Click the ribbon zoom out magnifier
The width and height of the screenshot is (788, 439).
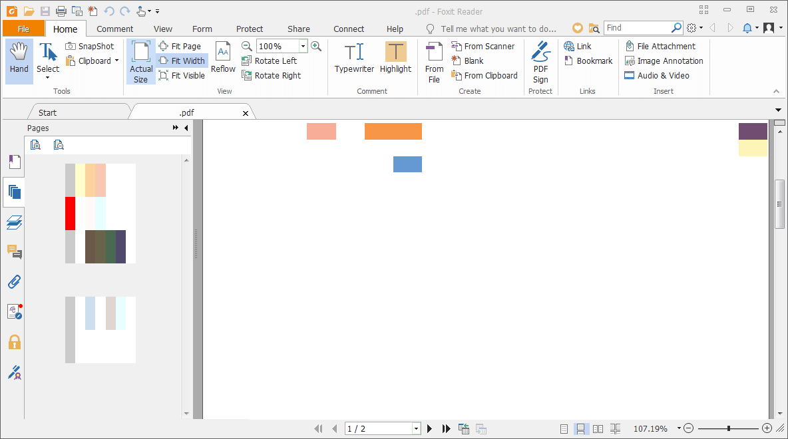tap(246, 46)
